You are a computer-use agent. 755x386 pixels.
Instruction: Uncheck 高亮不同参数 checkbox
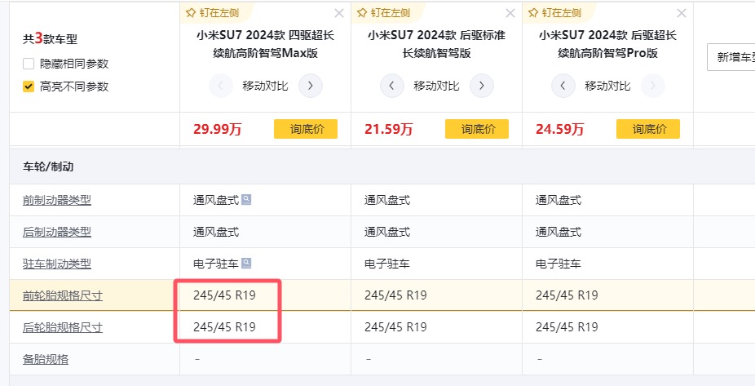[x=29, y=87]
